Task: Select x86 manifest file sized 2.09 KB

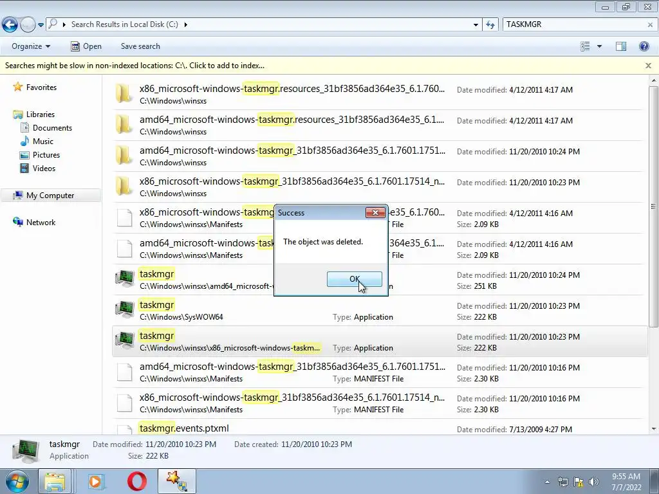Action: point(380,218)
